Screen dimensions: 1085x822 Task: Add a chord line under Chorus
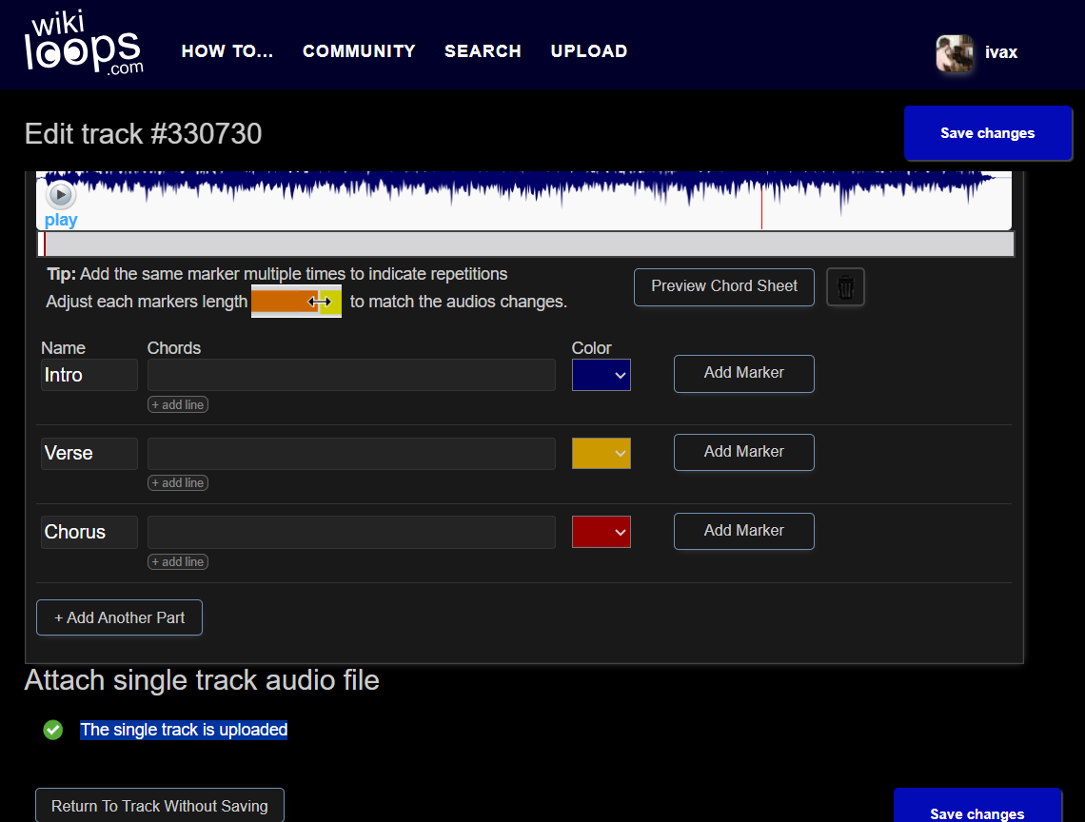coord(178,562)
